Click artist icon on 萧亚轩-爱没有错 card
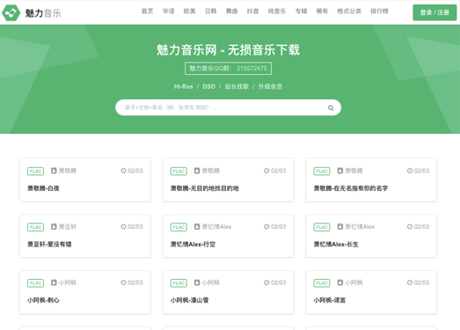 point(54,226)
